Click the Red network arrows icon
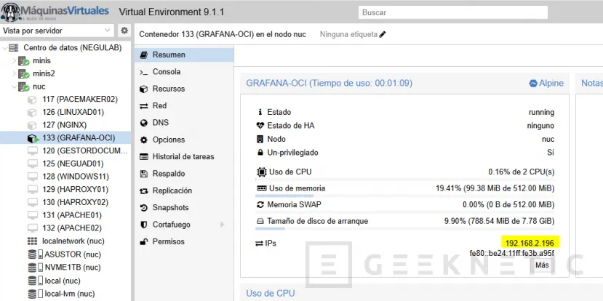This screenshot has width=603, height=301. [144, 106]
